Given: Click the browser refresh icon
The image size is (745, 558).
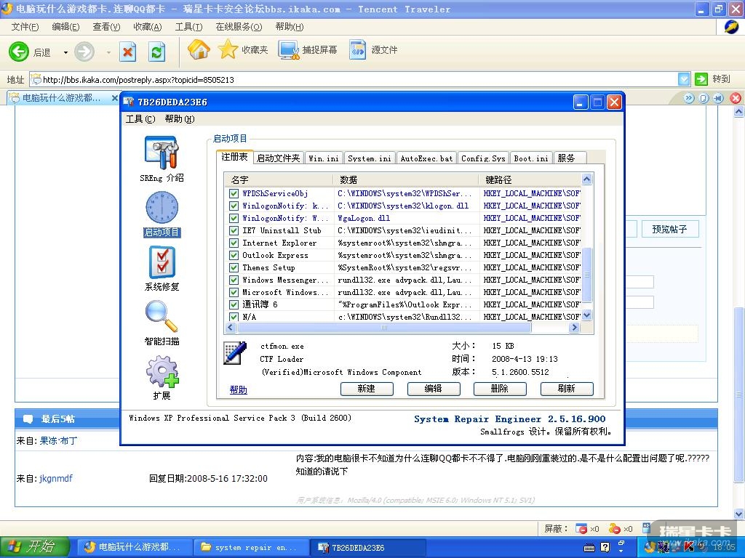Looking at the screenshot, I should [156, 52].
